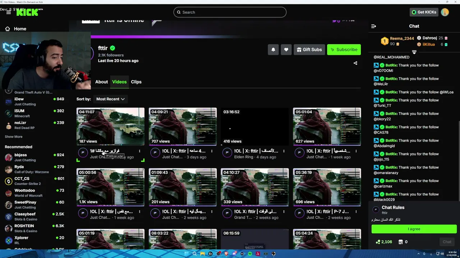Open File Explorer from the taskbar
This screenshot has width=460, height=258.
click(x=202, y=254)
